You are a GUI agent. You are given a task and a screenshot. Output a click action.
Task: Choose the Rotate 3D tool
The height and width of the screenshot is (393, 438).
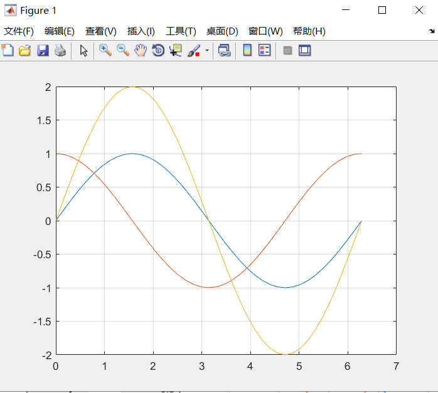point(158,51)
